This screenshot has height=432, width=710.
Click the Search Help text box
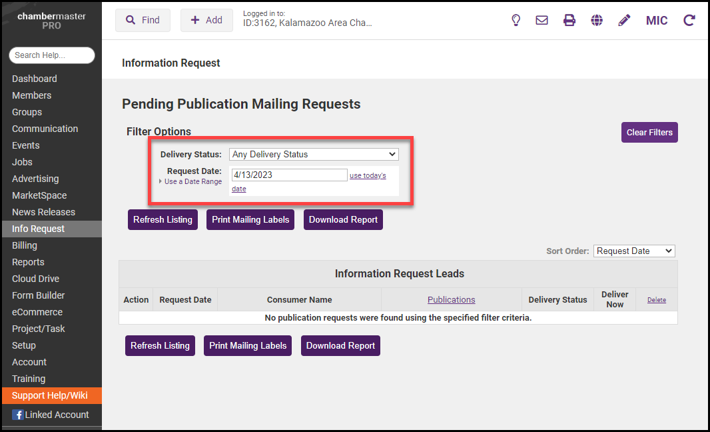(52, 55)
